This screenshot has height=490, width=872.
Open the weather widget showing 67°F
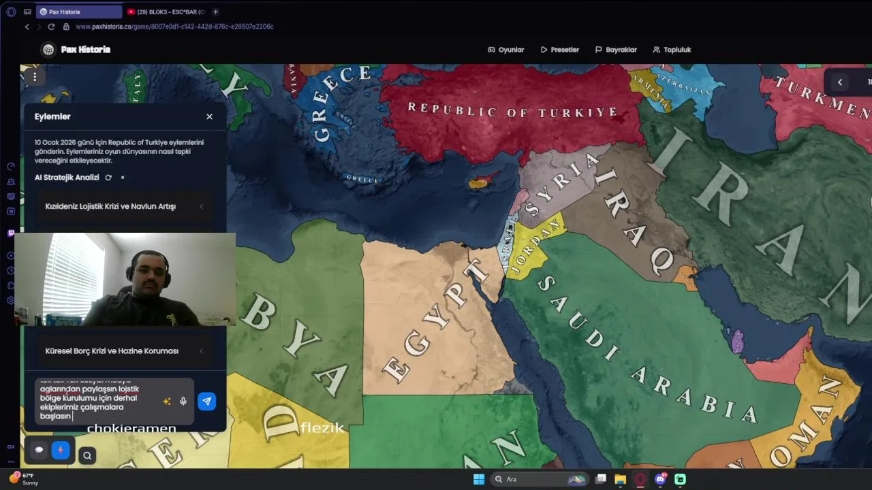25,478
